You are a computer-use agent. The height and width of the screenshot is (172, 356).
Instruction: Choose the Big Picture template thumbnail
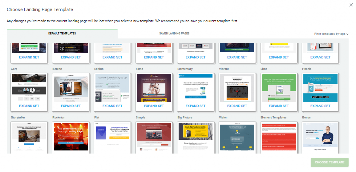point(195,138)
